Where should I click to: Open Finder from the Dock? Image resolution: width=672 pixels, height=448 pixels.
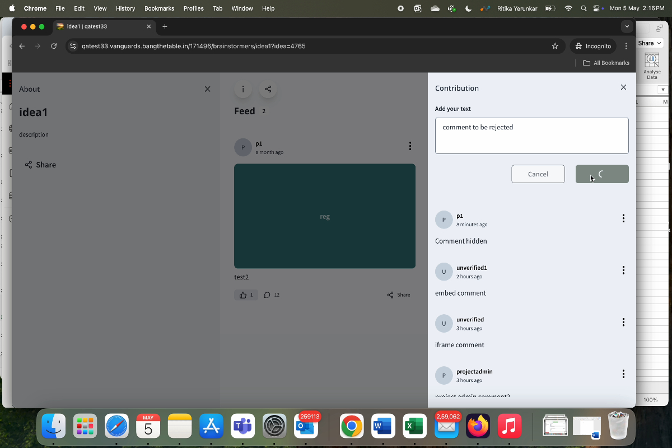coord(54,427)
